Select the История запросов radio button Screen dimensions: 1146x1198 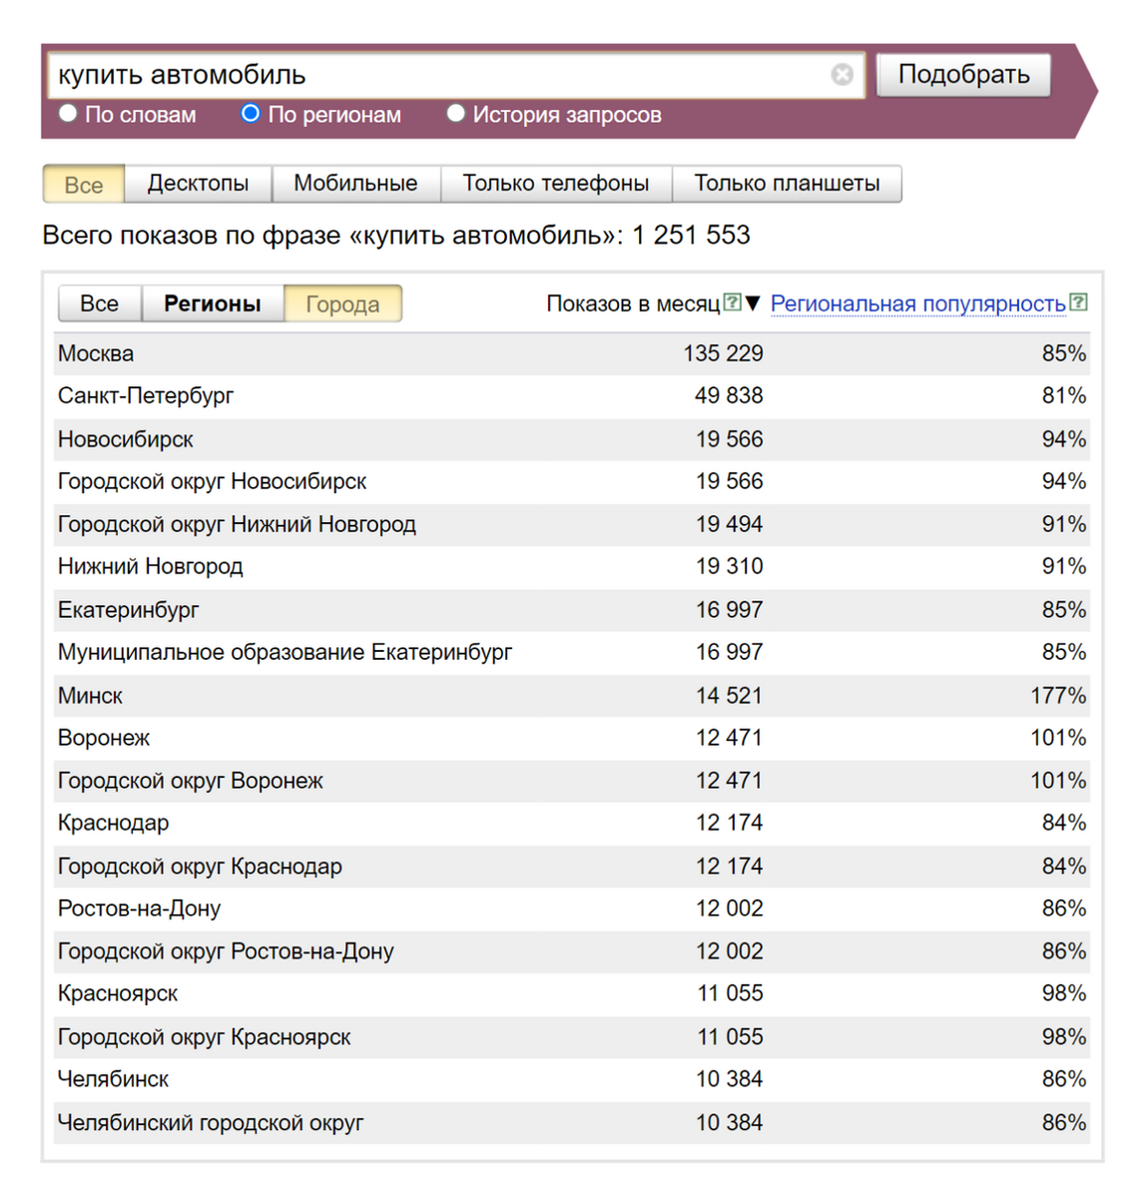click(x=456, y=113)
